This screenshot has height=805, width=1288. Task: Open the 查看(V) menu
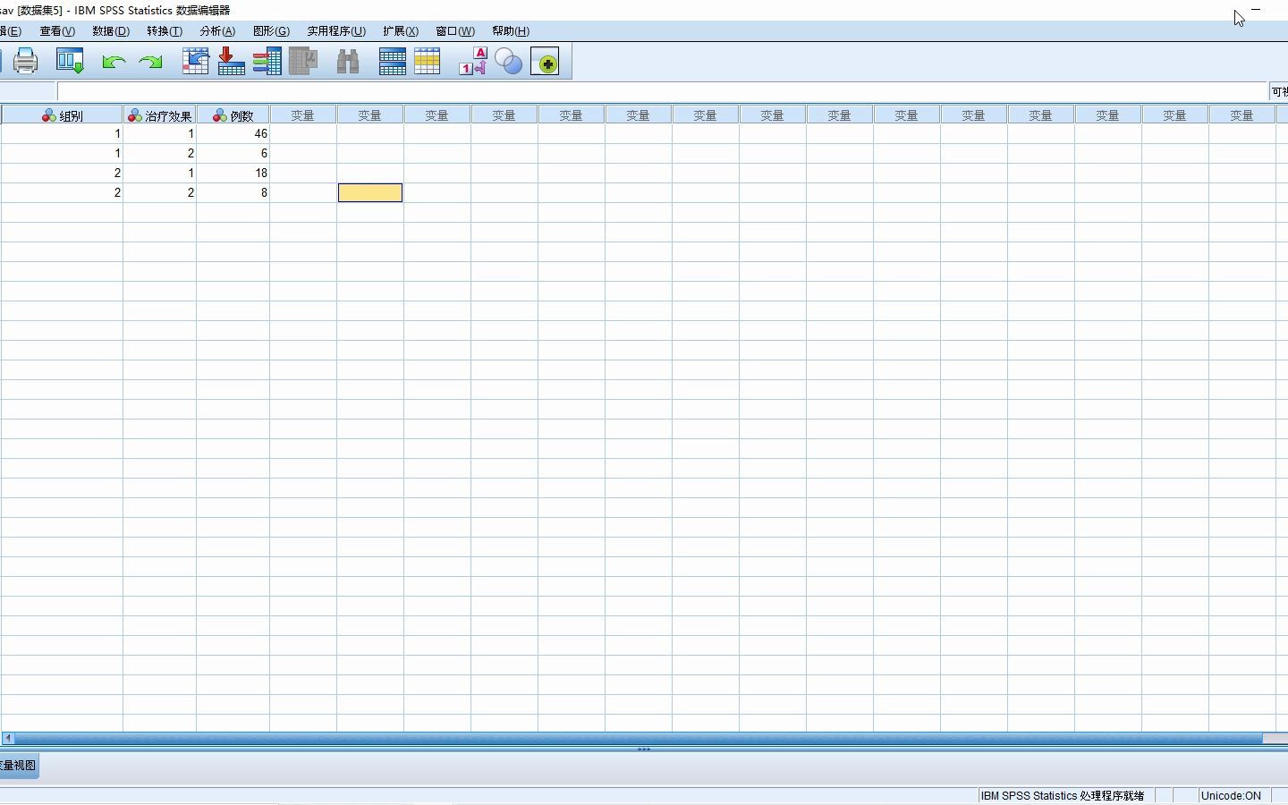pyautogui.click(x=57, y=31)
